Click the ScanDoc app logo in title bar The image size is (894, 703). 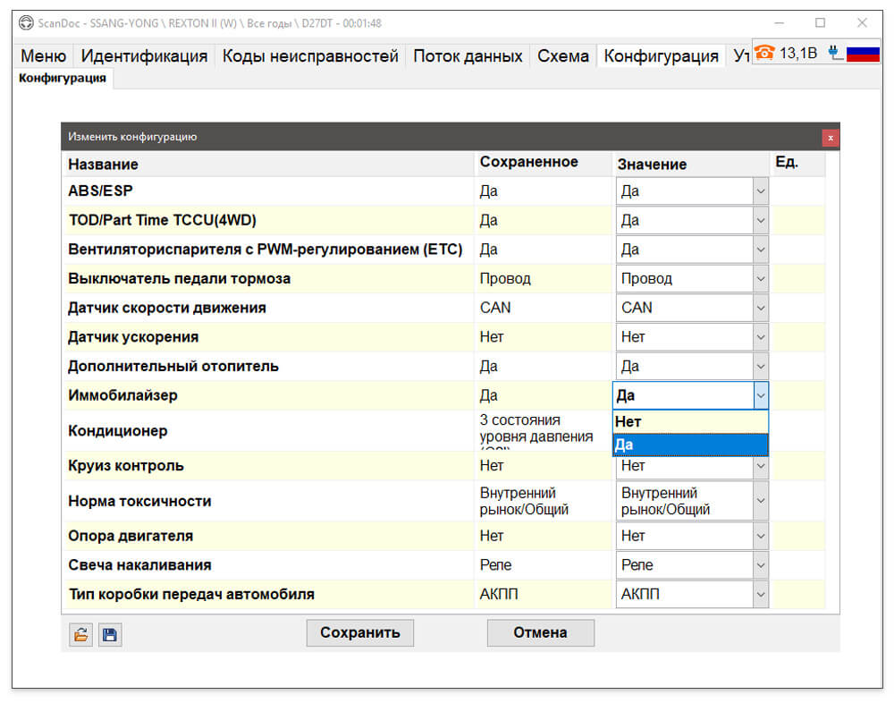pyautogui.click(x=26, y=23)
